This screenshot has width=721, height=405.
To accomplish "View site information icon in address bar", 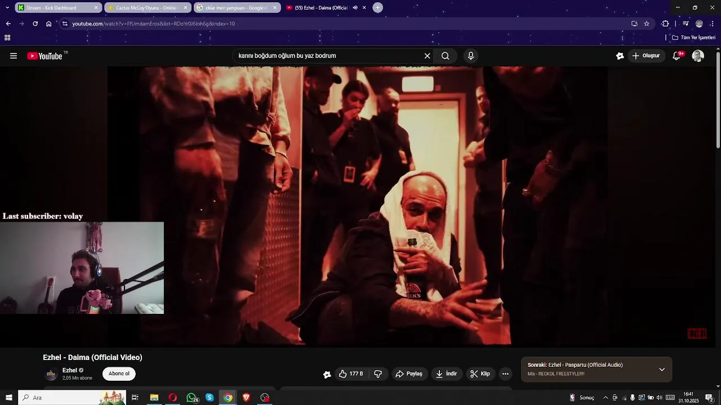I will coord(65,24).
